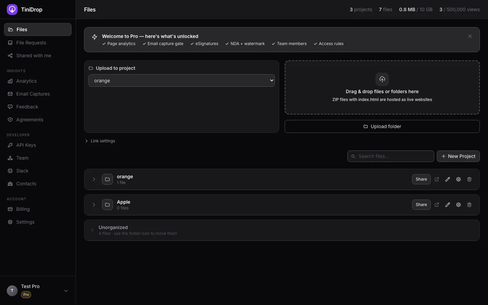Rename the Apple project with pencil icon
The height and width of the screenshot is (305, 488).
click(x=448, y=205)
